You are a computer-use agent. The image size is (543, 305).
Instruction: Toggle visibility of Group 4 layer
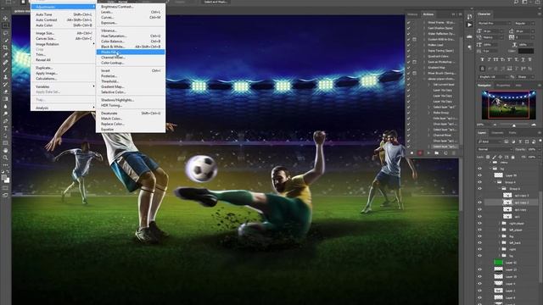(x=479, y=182)
